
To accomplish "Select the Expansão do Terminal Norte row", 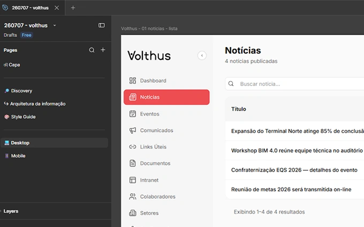I will (x=294, y=131).
